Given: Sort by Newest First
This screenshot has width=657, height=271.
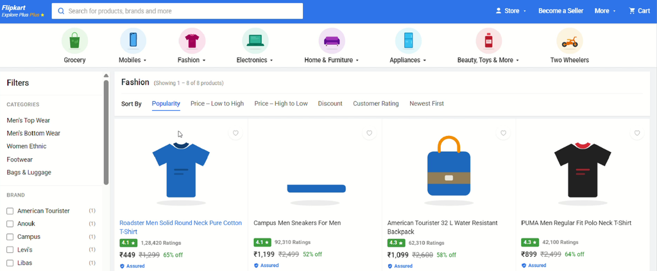Looking at the screenshot, I should (427, 104).
